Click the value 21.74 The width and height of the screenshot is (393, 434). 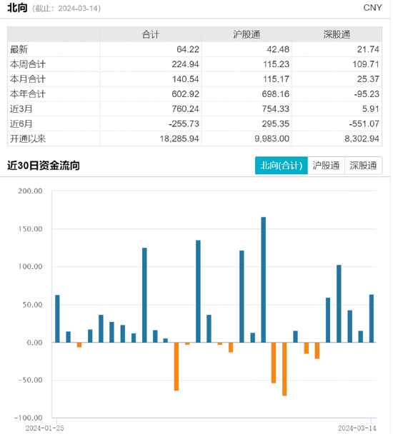(368, 49)
